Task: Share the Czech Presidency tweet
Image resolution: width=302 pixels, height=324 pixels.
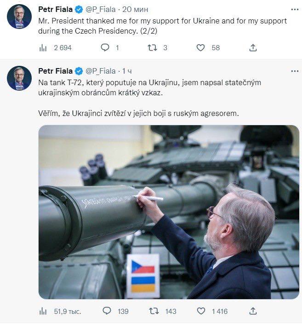Action: pyautogui.click(x=252, y=47)
